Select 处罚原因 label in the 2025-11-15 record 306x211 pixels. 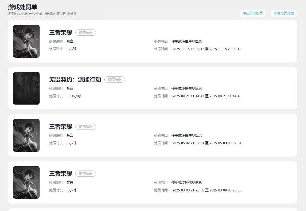tap(161, 41)
